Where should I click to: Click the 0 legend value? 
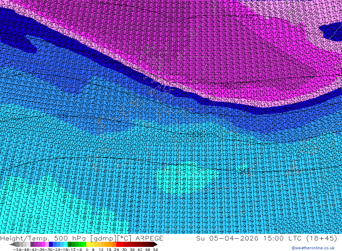click(87, 250)
